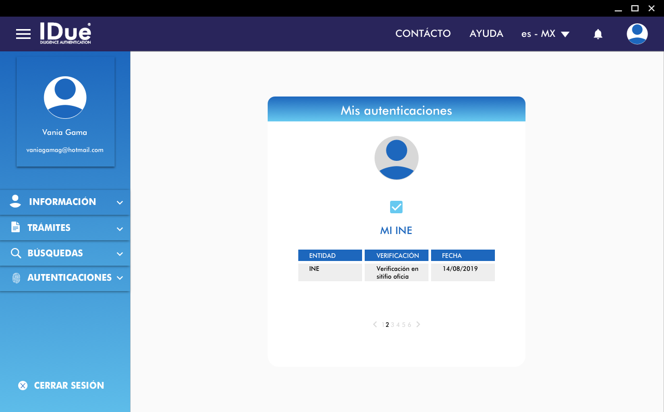The width and height of the screenshot is (664, 412).
Task: Click the sidebar profile picture of Vania Gama
Action: 65,98
